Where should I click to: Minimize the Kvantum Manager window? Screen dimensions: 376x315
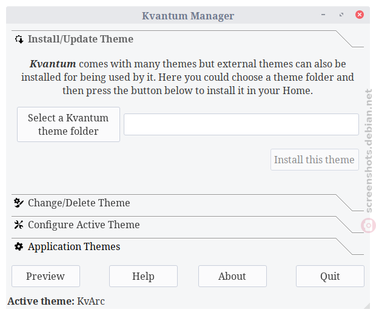coord(323,15)
